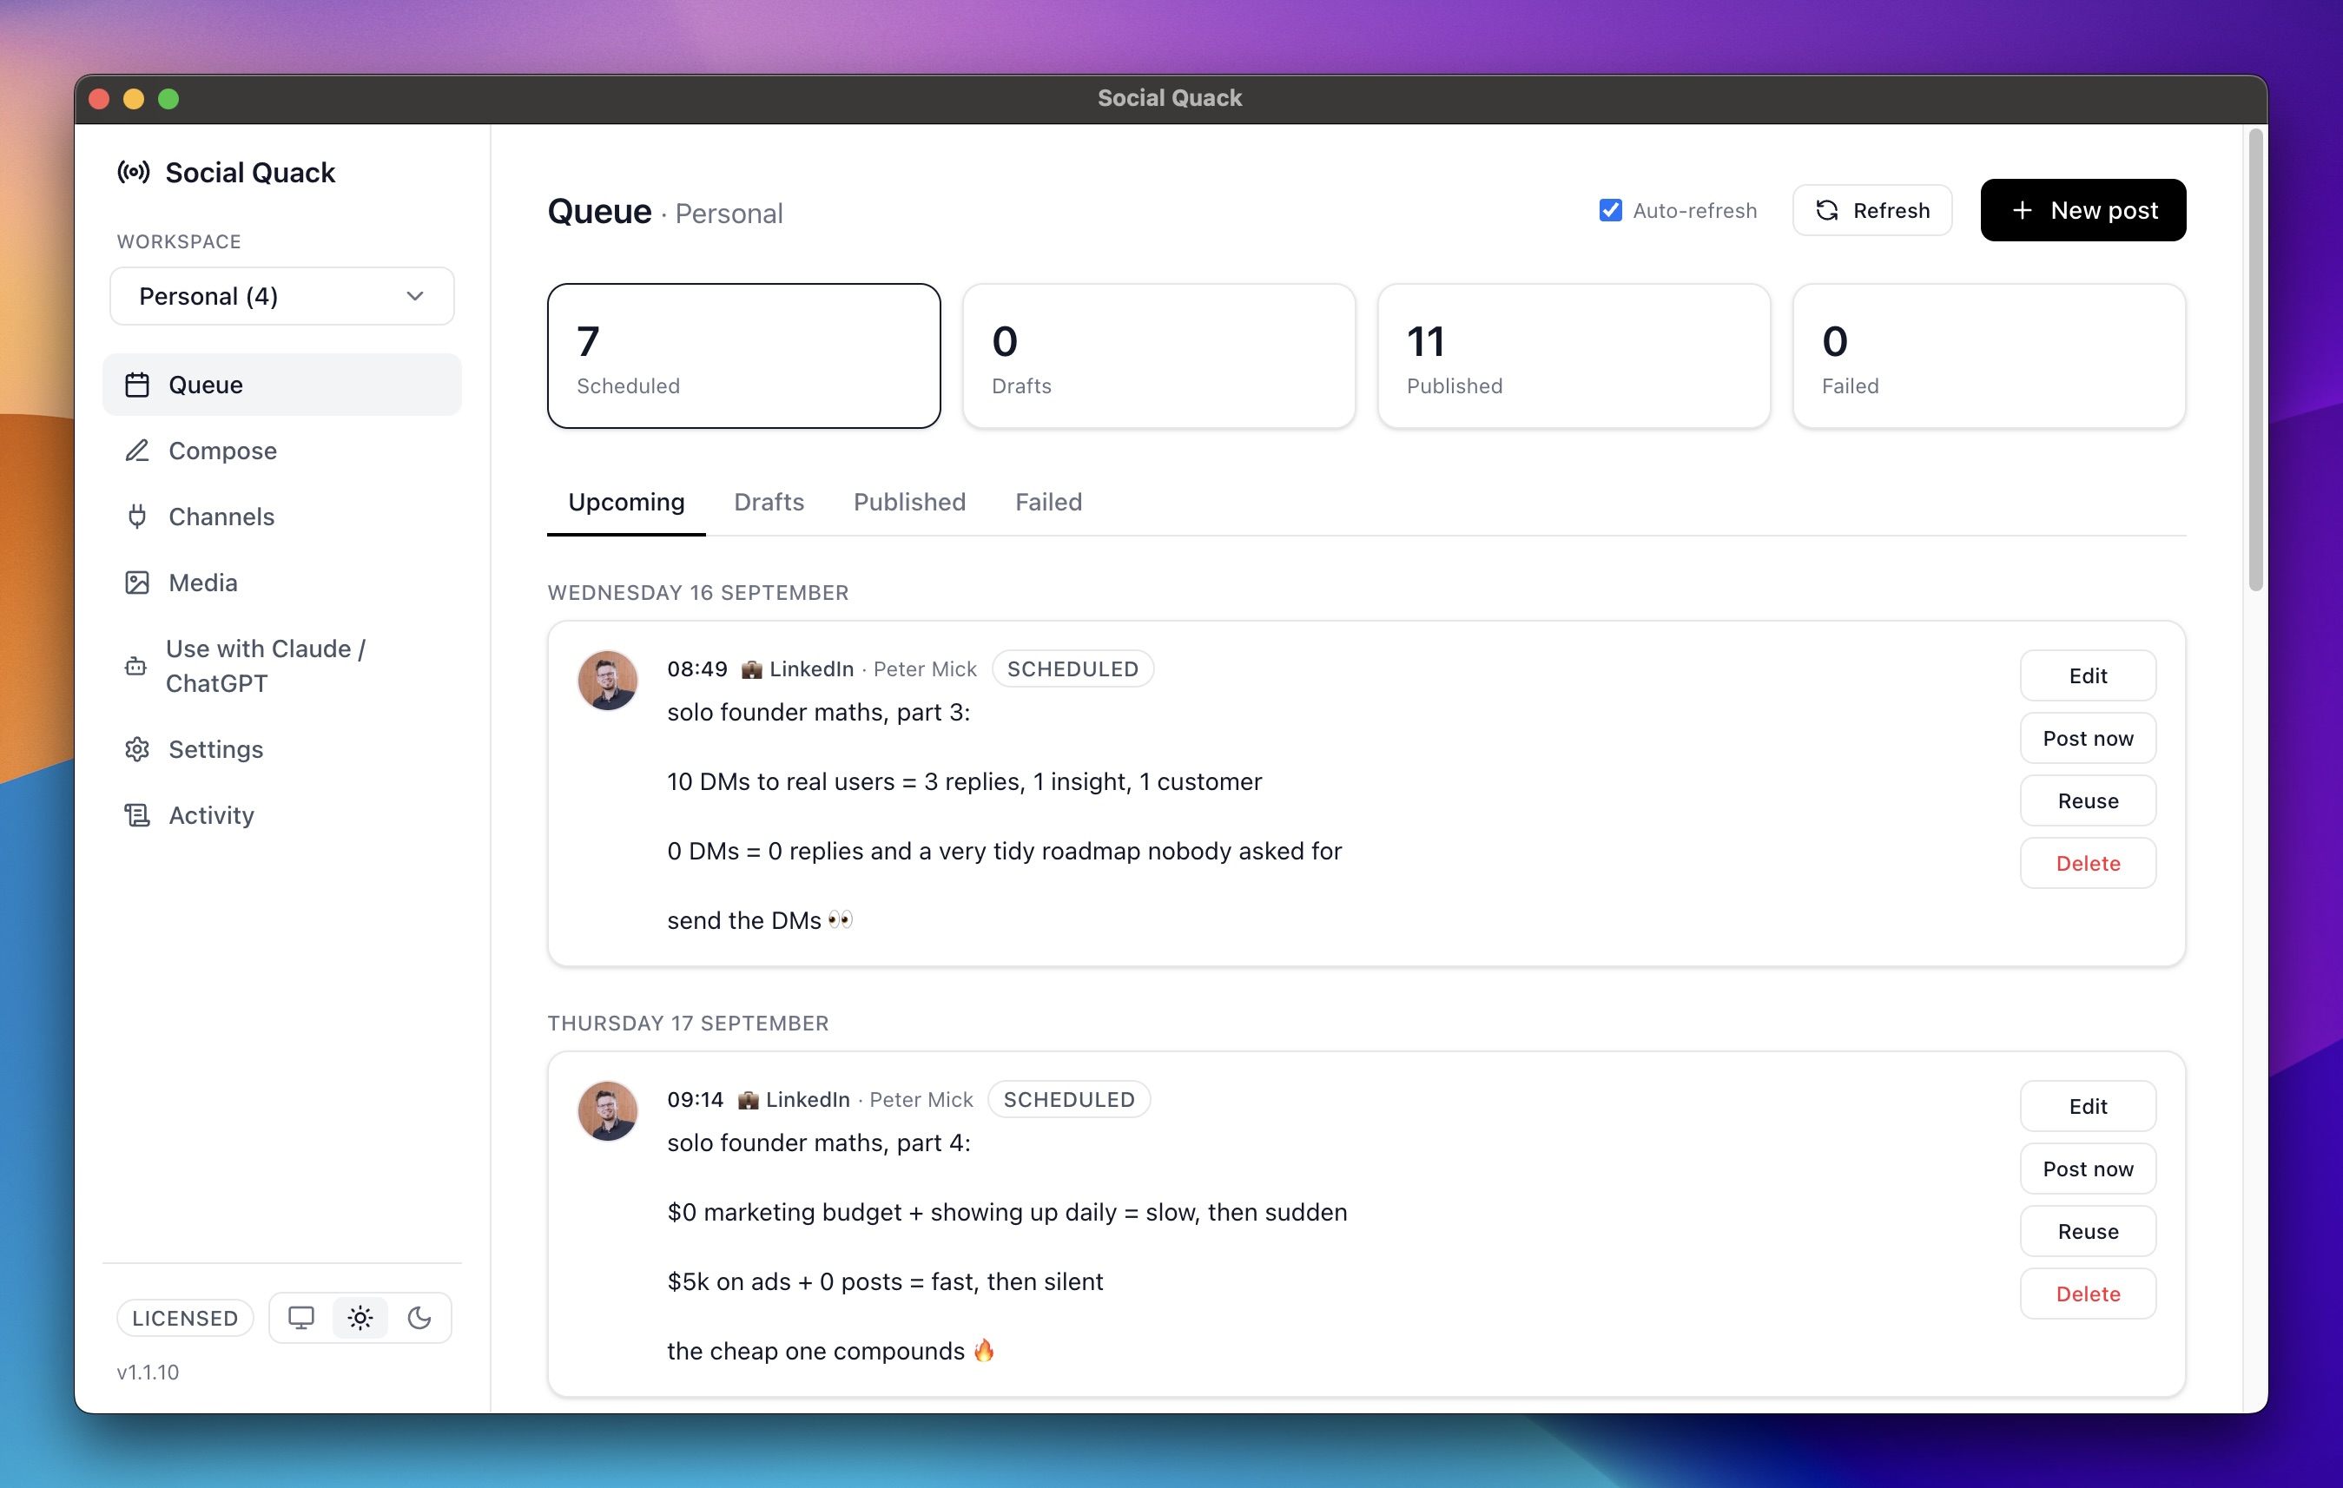Click Peter Mick avatar on 08:49 post

click(607, 680)
